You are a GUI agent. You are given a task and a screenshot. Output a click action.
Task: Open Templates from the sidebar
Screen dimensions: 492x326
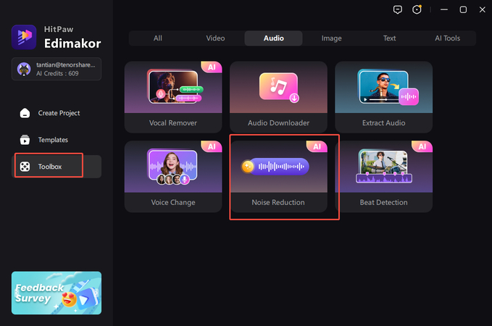(x=57, y=140)
